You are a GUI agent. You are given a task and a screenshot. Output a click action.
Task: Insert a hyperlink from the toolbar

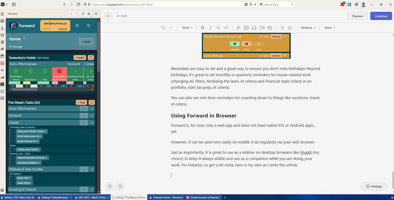tap(238, 28)
